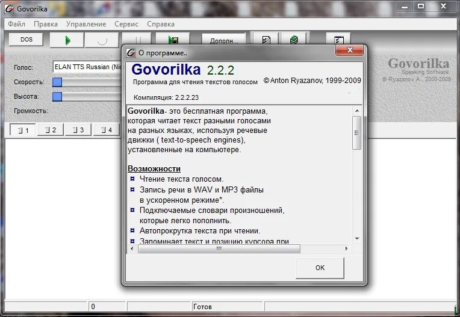Click the options window toolbar icon
This screenshot has width=460, height=317.
[338, 39]
